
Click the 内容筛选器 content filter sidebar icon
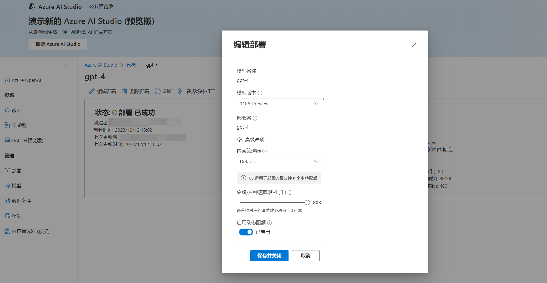tap(7, 231)
